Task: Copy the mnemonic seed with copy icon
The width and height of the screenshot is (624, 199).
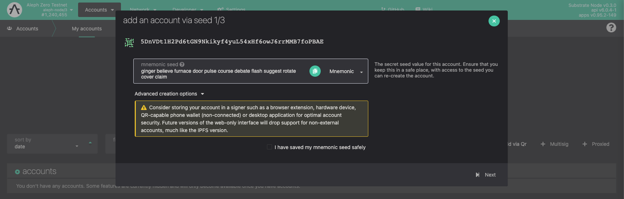Action: [x=315, y=71]
